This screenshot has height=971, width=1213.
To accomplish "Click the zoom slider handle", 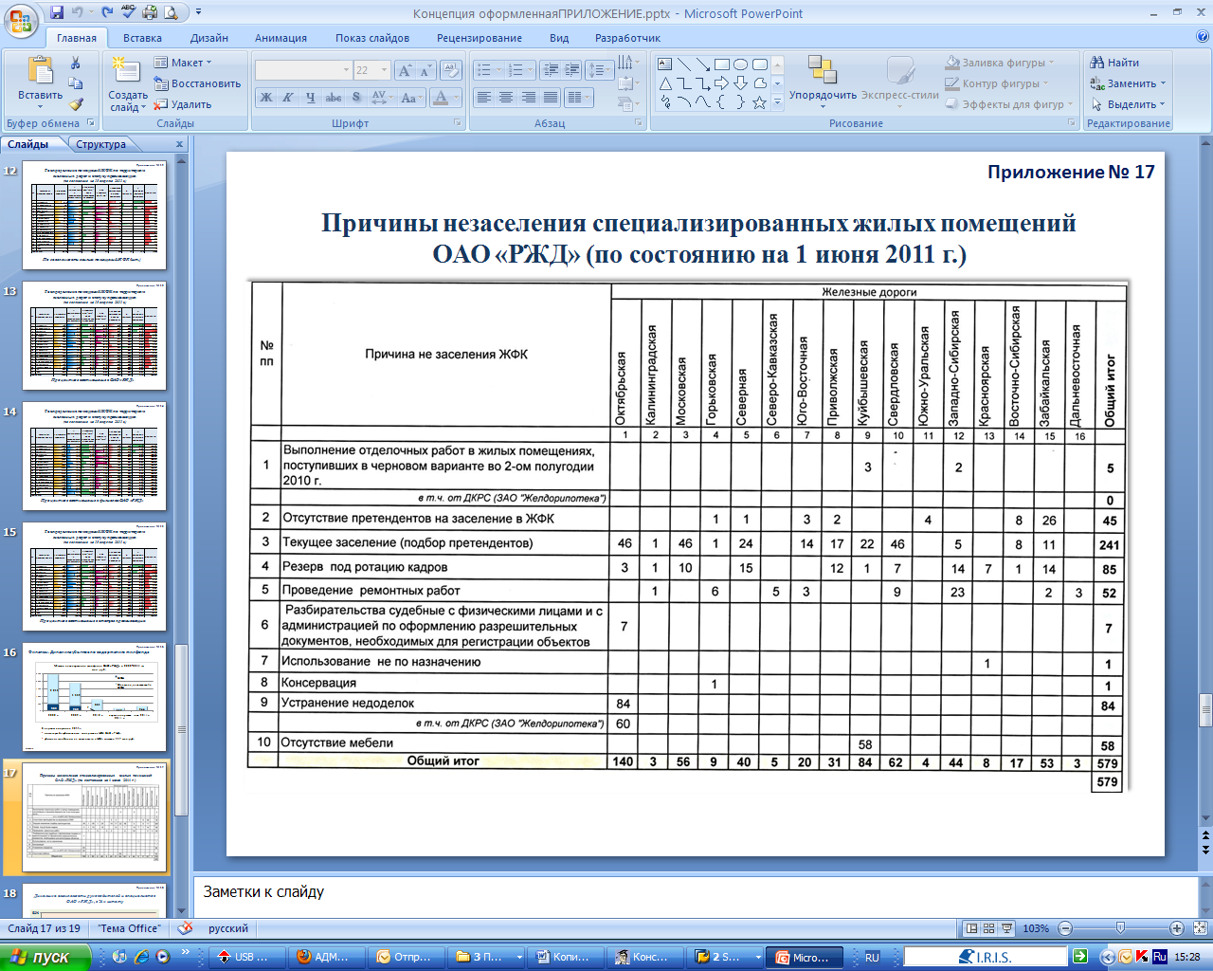I will click(1120, 928).
